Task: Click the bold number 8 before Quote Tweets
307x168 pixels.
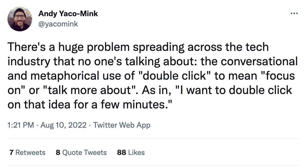Action: (58, 152)
